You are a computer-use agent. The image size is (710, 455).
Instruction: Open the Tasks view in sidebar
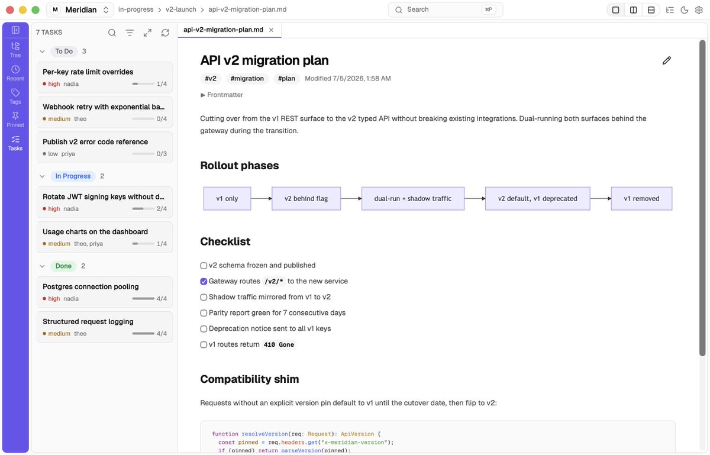pyautogui.click(x=15, y=143)
